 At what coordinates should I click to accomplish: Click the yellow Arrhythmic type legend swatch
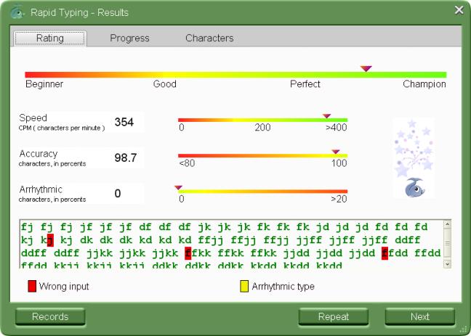pos(244,286)
